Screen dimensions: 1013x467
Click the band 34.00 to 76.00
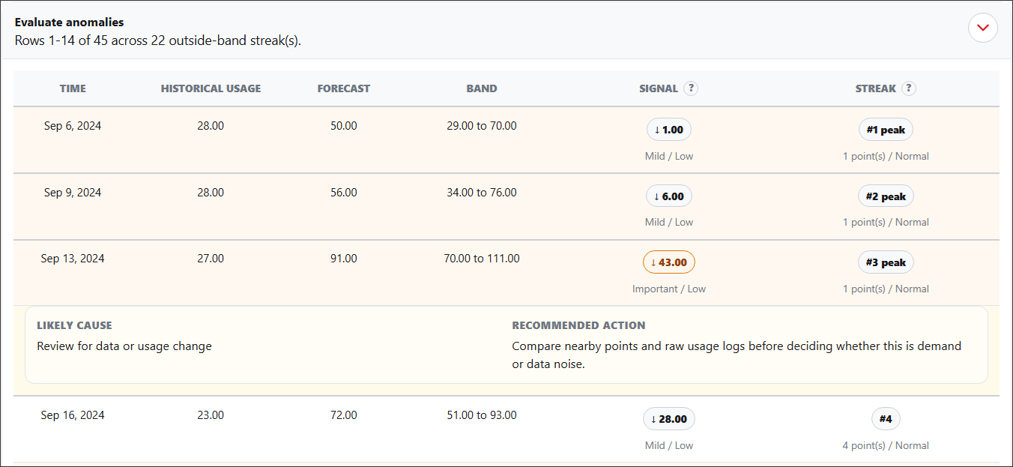pyautogui.click(x=482, y=193)
